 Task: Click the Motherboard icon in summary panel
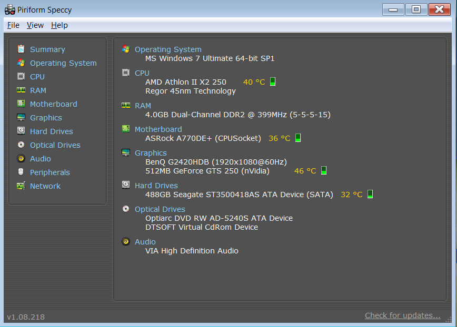click(126, 129)
